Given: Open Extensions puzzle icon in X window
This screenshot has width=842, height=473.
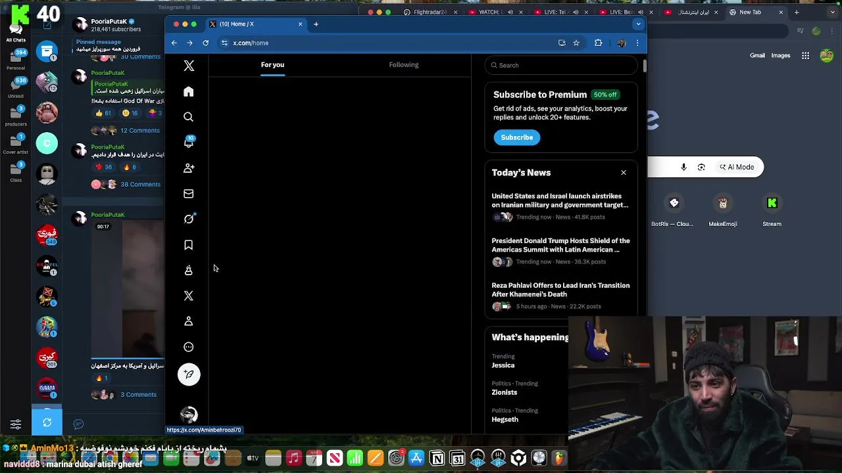Looking at the screenshot, I should [598, 43].
